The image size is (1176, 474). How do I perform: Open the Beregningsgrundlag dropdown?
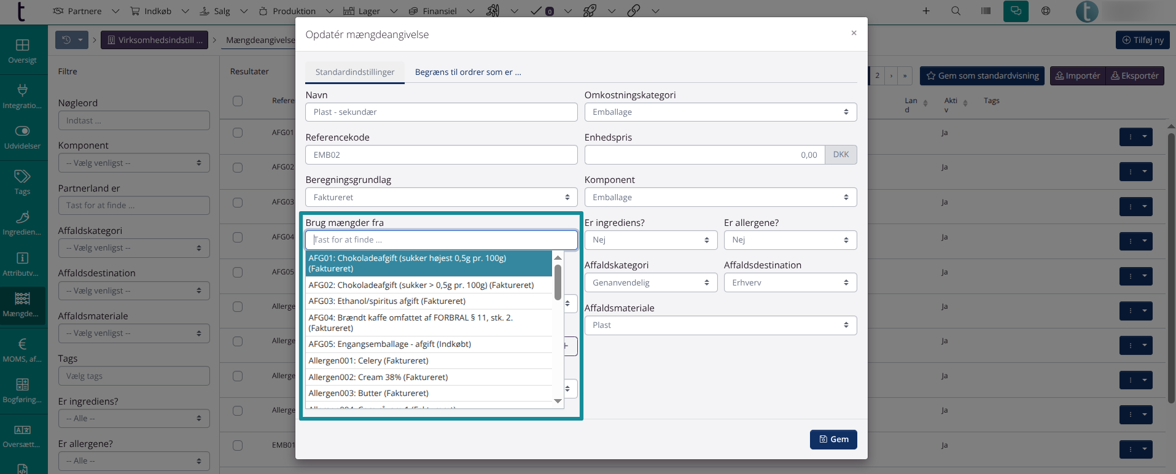tap(441, 198)
